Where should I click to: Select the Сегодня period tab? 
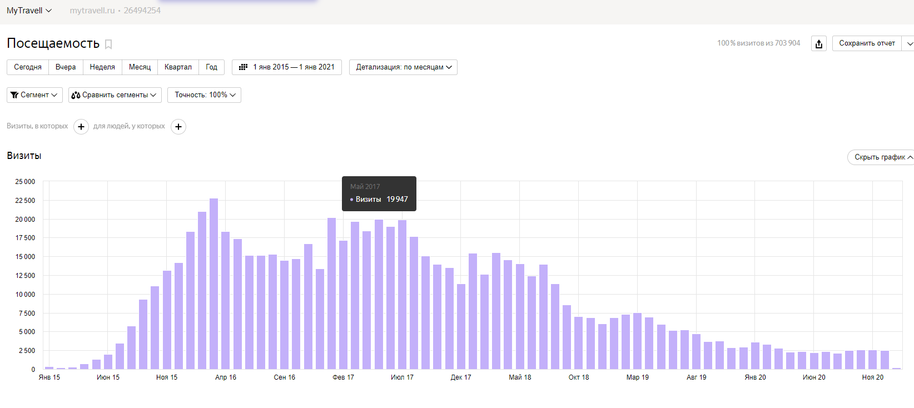[x=28, y=67]
